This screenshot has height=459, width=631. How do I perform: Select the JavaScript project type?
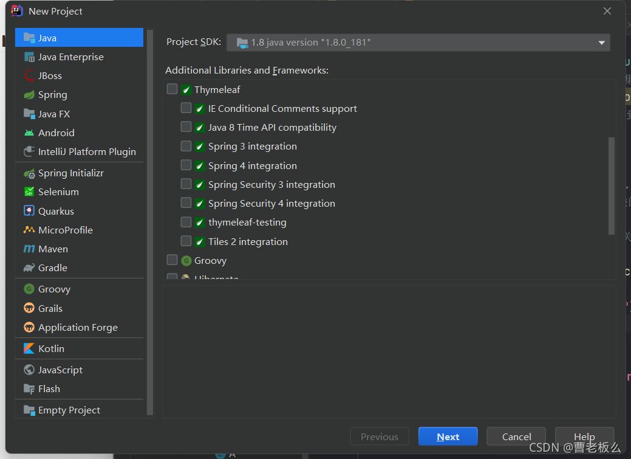(80, 370)
